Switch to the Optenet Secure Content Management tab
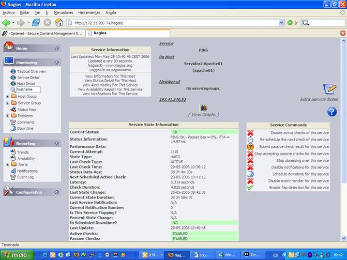The image size is (347, 260). (x=43, y=34)
